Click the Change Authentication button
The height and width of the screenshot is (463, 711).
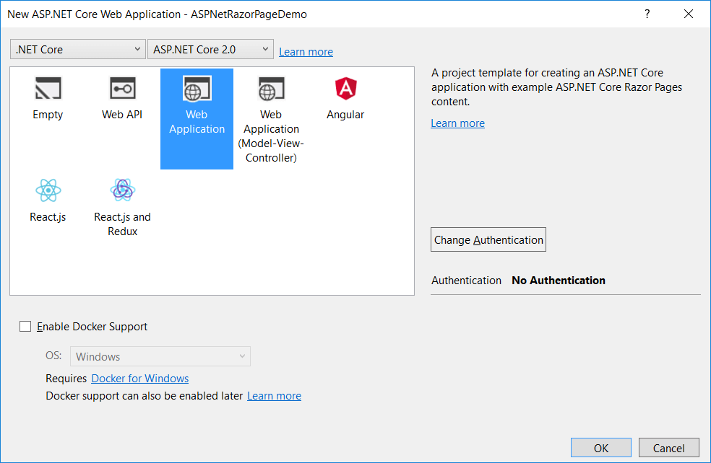click(x=488, y=239)
